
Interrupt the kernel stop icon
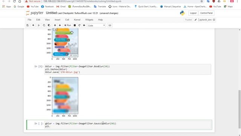(75, 25)
